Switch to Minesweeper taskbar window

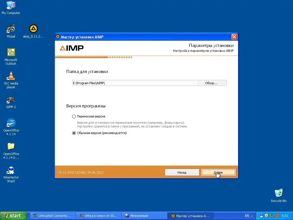[x=145, y=216]
